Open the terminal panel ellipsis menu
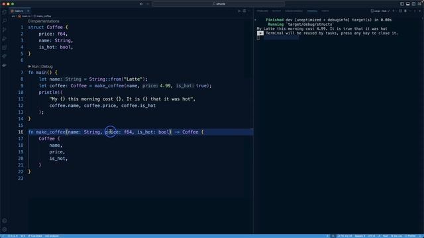 (x=410, y=11)
